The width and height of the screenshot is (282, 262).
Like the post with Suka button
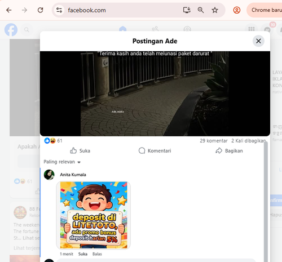click(x=80, y=150)
